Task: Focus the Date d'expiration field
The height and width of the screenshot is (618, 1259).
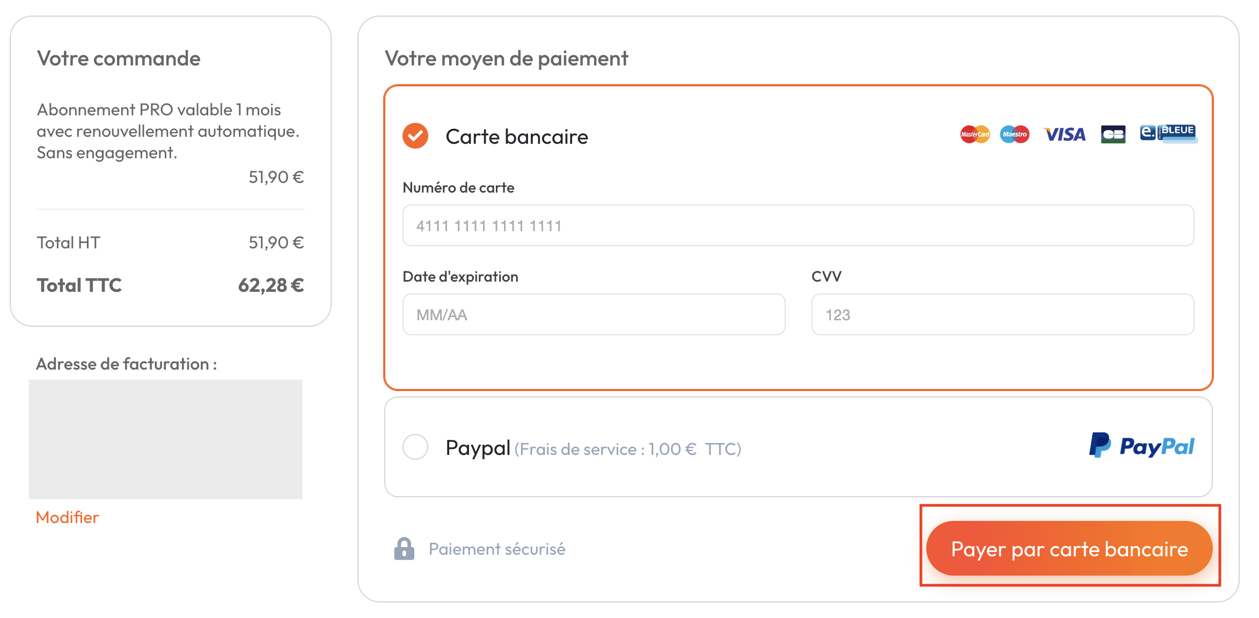Action: [x=594, y=315]
